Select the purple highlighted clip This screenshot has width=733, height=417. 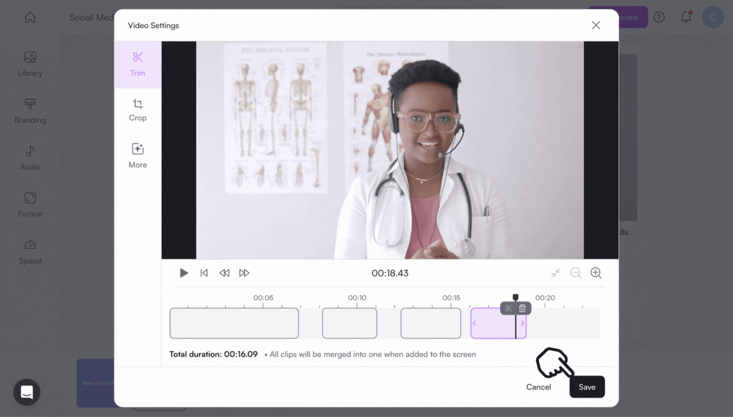coord(498,323)
